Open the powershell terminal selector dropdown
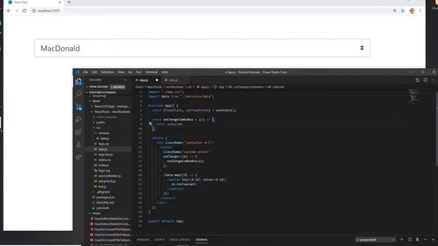This screenshot has height=246, width=438. coord(375,240)
